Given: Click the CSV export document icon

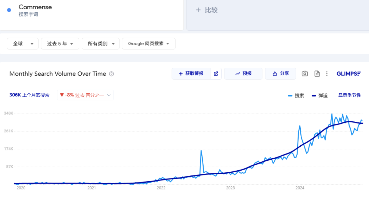Looking at the screenshot, I should click(317, 74).
